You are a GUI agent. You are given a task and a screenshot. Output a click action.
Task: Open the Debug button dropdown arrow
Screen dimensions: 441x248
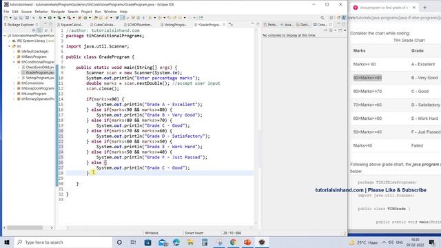(45, 18)
